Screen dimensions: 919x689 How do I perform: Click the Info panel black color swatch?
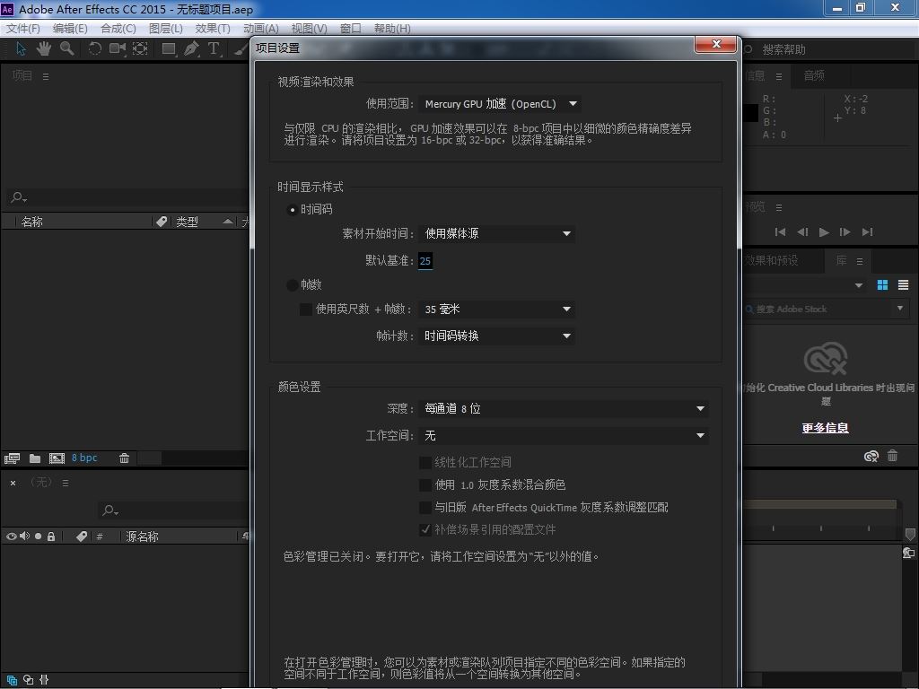751,113
